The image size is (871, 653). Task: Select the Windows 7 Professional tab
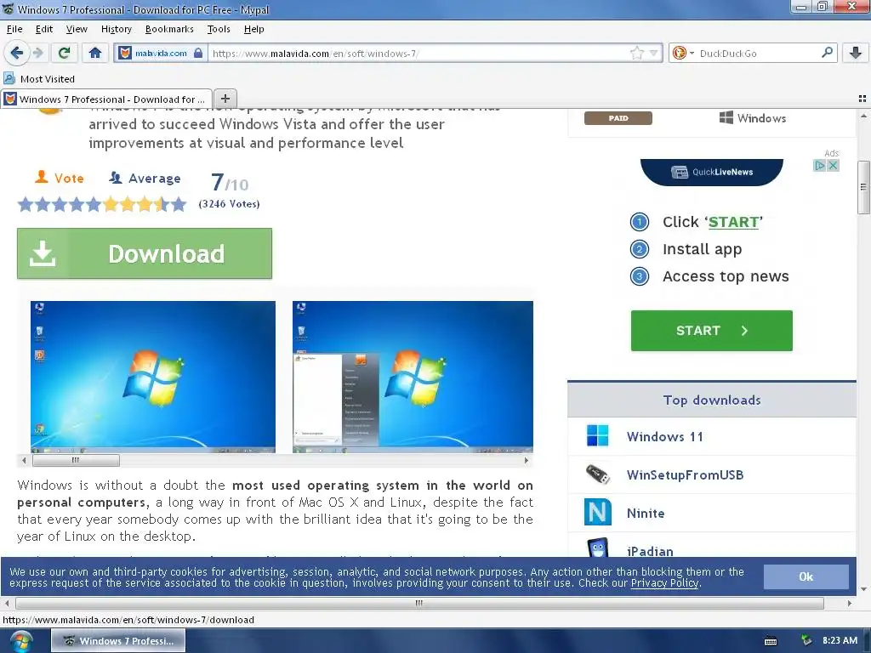point(106,99)
